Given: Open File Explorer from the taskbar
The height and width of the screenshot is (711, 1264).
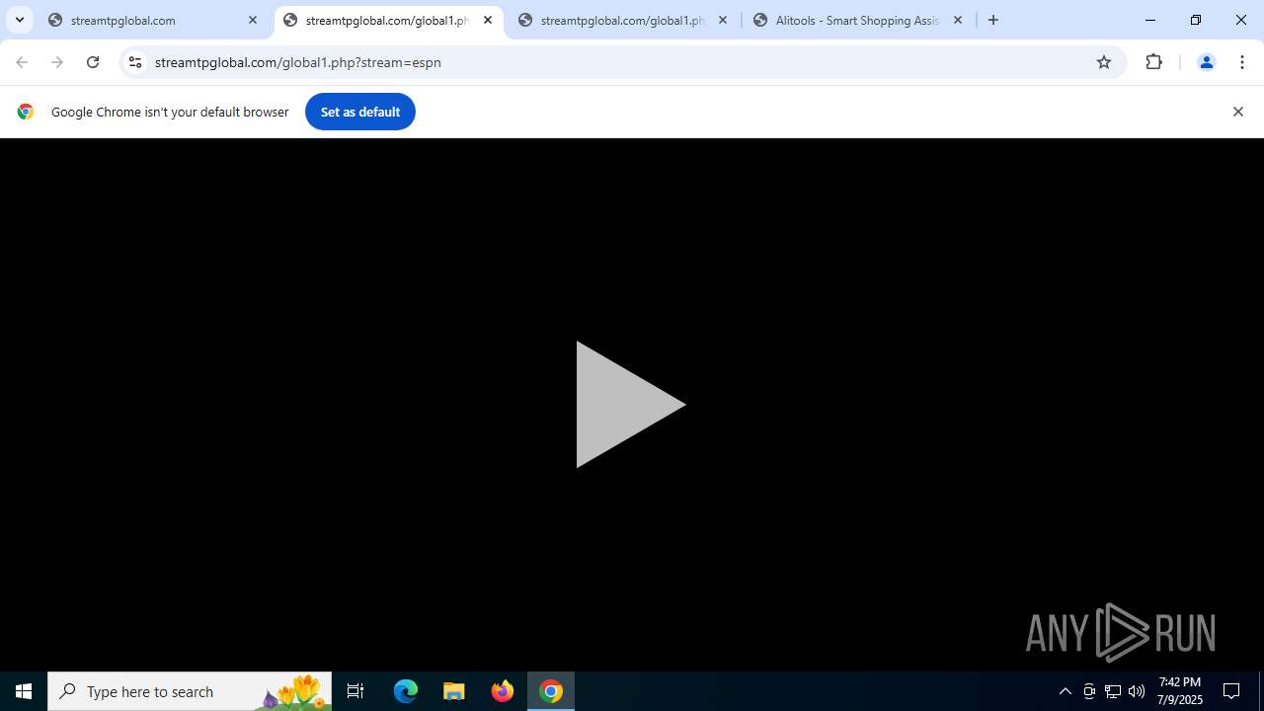Looking at the screenshot, I should (x=454, y=691).
